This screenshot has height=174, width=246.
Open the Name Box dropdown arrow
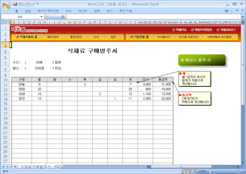pyautogui.click(x=42, y=17)
